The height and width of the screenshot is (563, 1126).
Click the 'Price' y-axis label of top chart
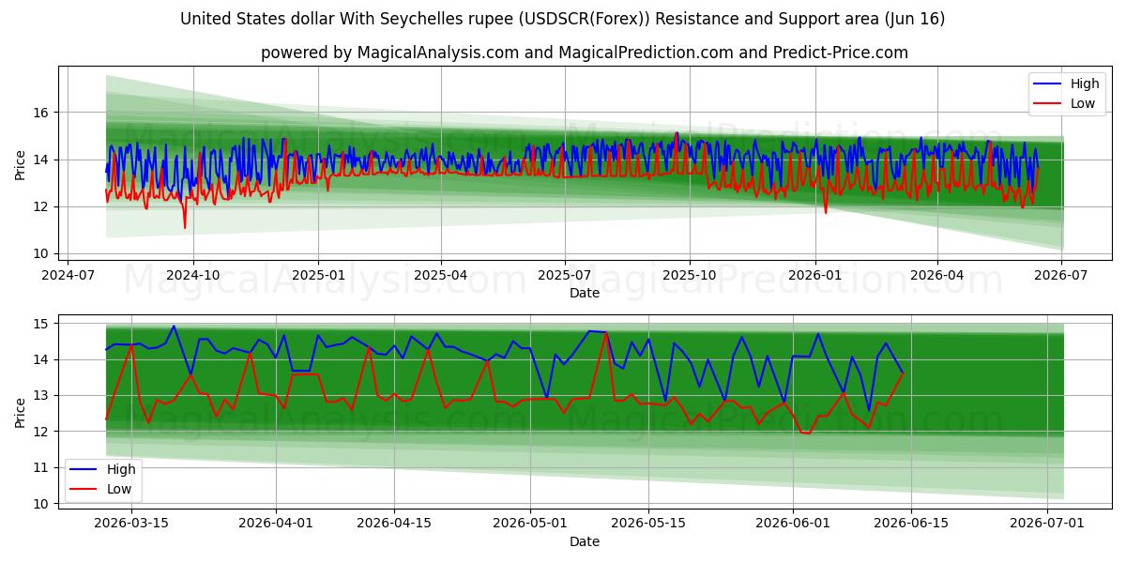pyautogui.click(x=21, y=163)
